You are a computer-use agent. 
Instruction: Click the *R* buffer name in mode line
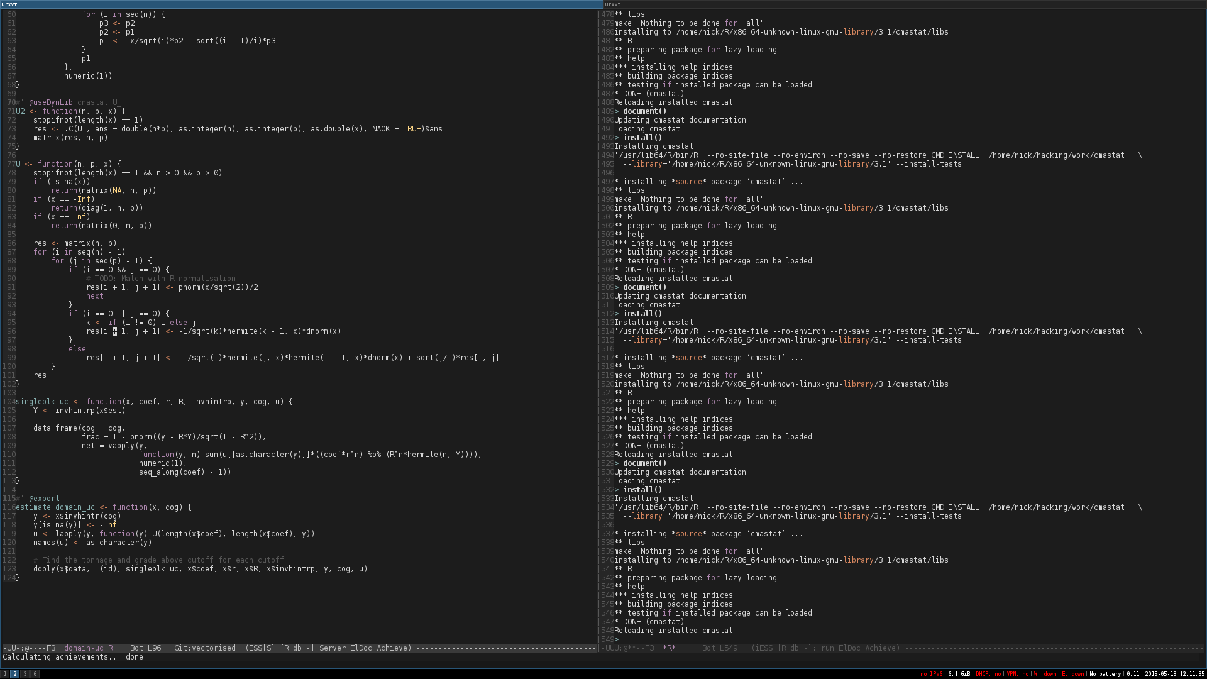[669, 648]
